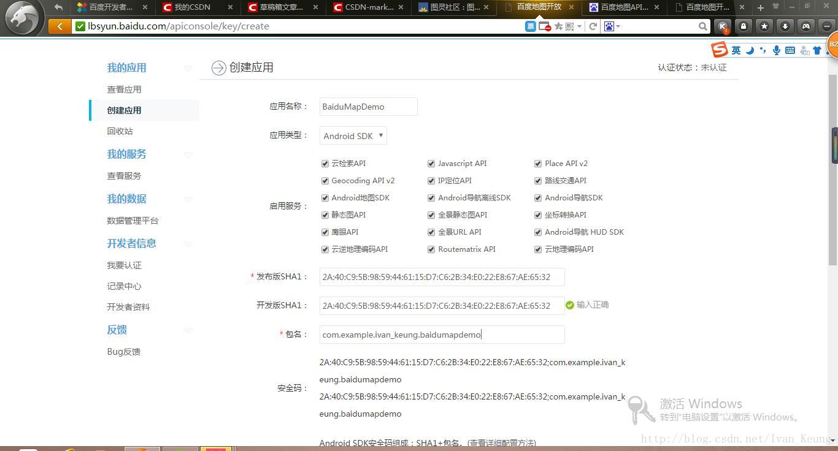Viewport: 838px width, 451px height.
Task: Switch to the 图灵社区 tab
Action: click(x=453, y=7)
